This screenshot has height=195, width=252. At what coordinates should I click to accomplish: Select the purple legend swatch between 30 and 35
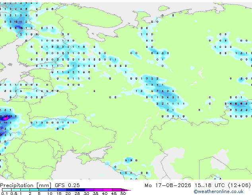[89, 190]
